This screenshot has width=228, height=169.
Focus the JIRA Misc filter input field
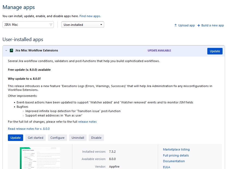tap(28, 24)
